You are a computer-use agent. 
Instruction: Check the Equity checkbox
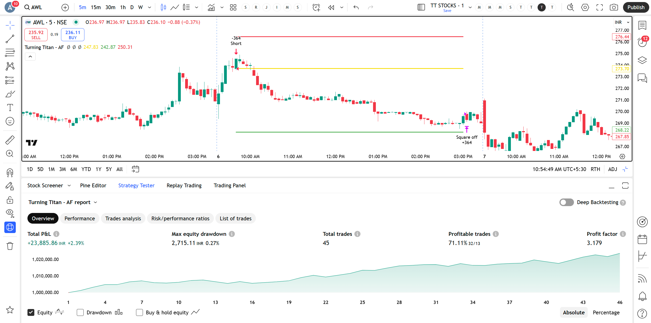(31, 312)
